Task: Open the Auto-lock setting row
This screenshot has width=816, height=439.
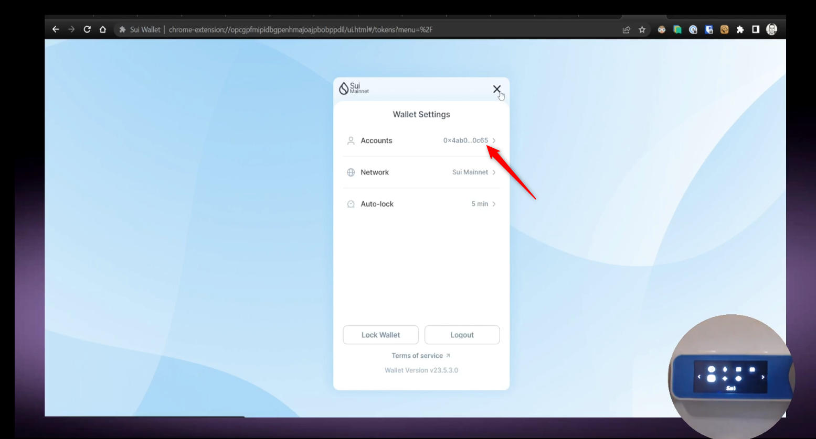Action: (421, 204)
